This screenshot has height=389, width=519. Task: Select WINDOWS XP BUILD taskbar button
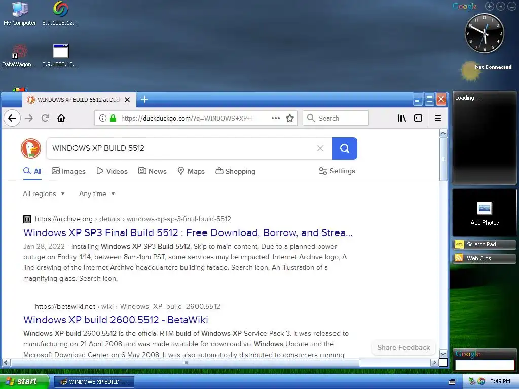[94, 382]
